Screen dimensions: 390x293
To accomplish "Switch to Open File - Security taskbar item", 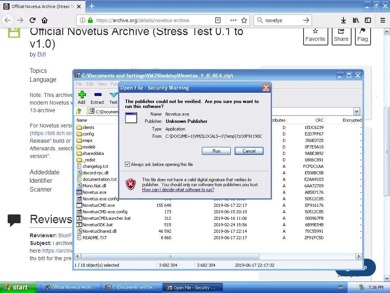I will click(192, 288).
